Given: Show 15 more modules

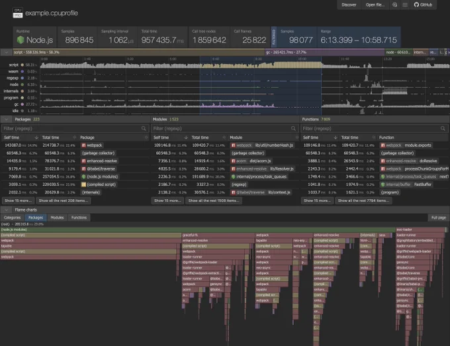Looking at the screenshot, I should [167, 200].
